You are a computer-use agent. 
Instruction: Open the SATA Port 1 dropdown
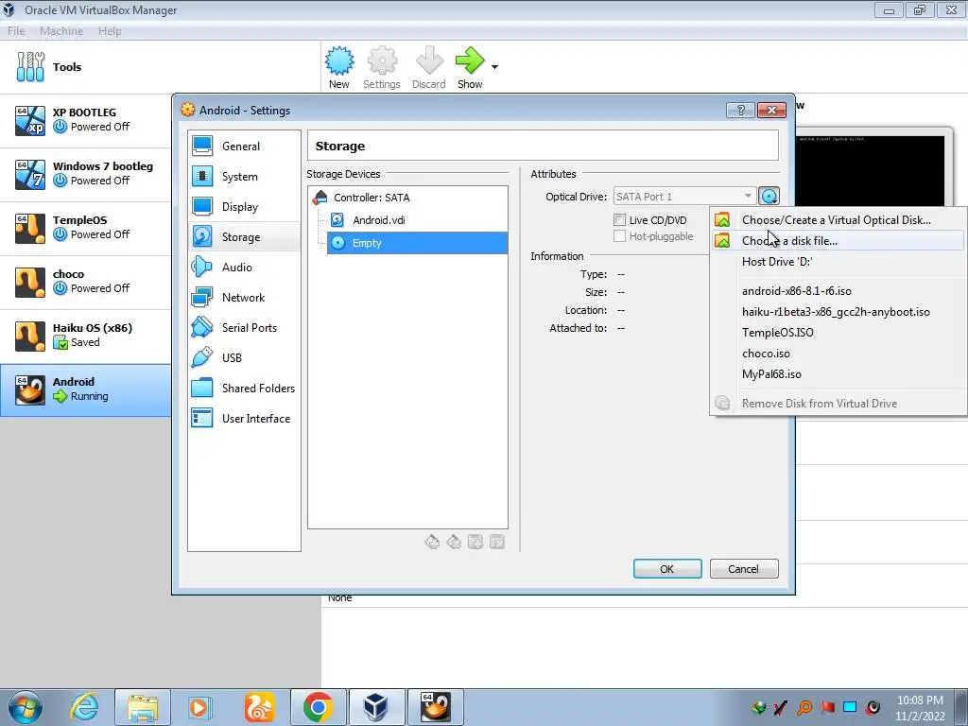point(684,197)
